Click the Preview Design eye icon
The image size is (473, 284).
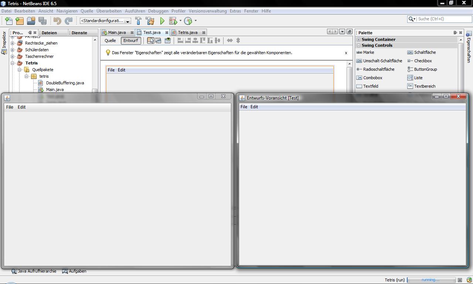[x=168, y=41]
